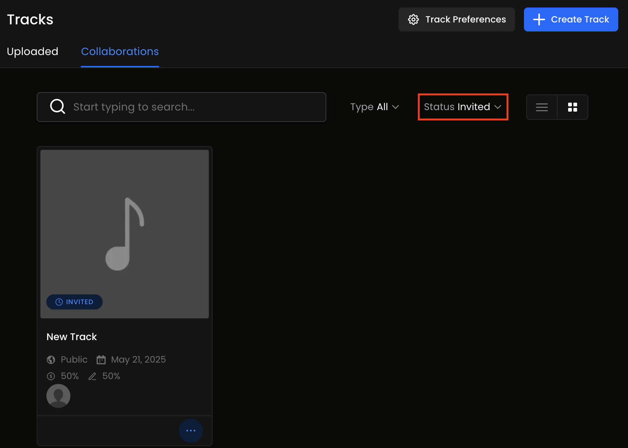
Task: Click the plus icon inside Create Track
Action: pyautogui.click(x=539, y=19)
